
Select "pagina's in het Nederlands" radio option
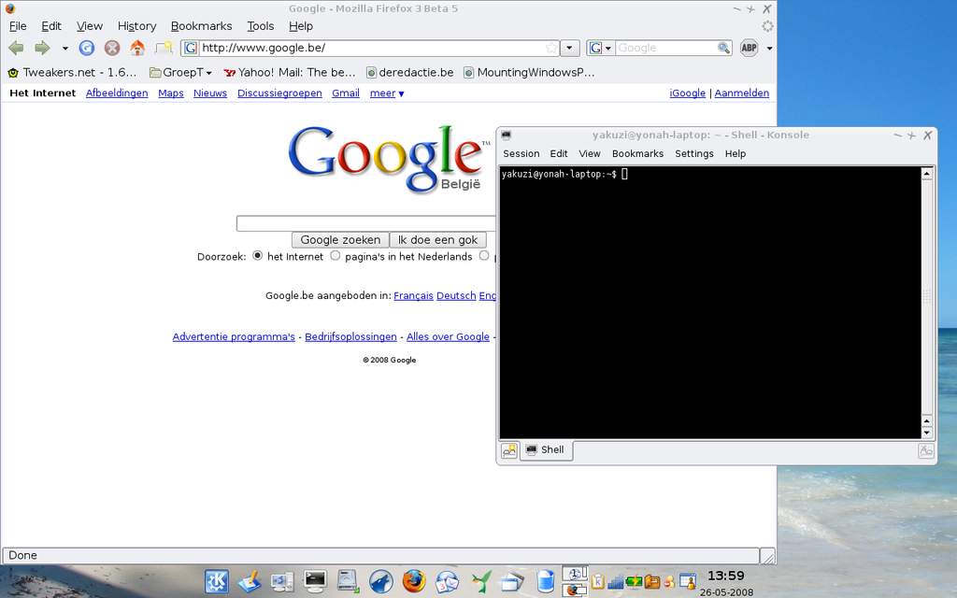click(336, 256)
